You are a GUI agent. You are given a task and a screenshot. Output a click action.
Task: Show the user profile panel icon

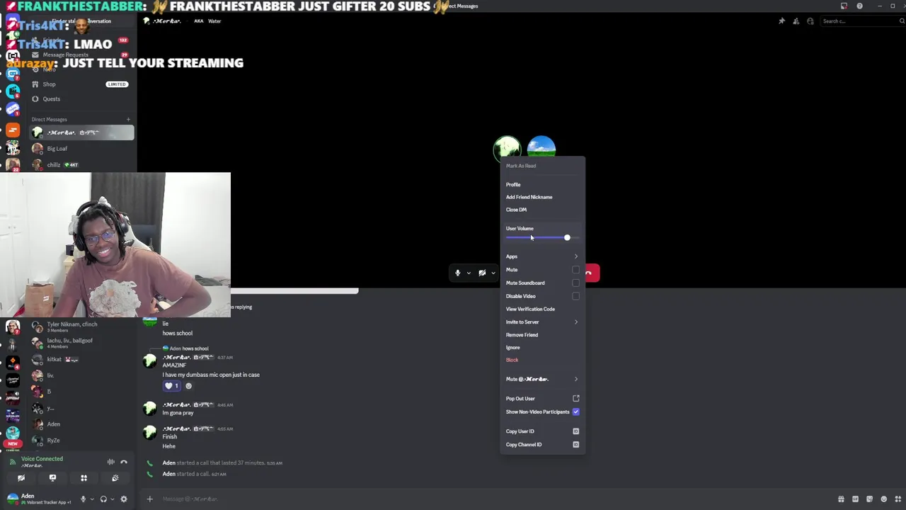[810, 21]
